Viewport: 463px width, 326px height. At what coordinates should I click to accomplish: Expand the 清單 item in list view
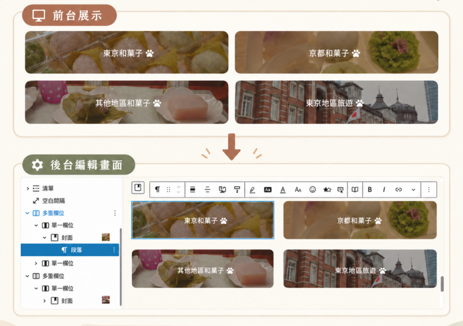pos(28,188)
